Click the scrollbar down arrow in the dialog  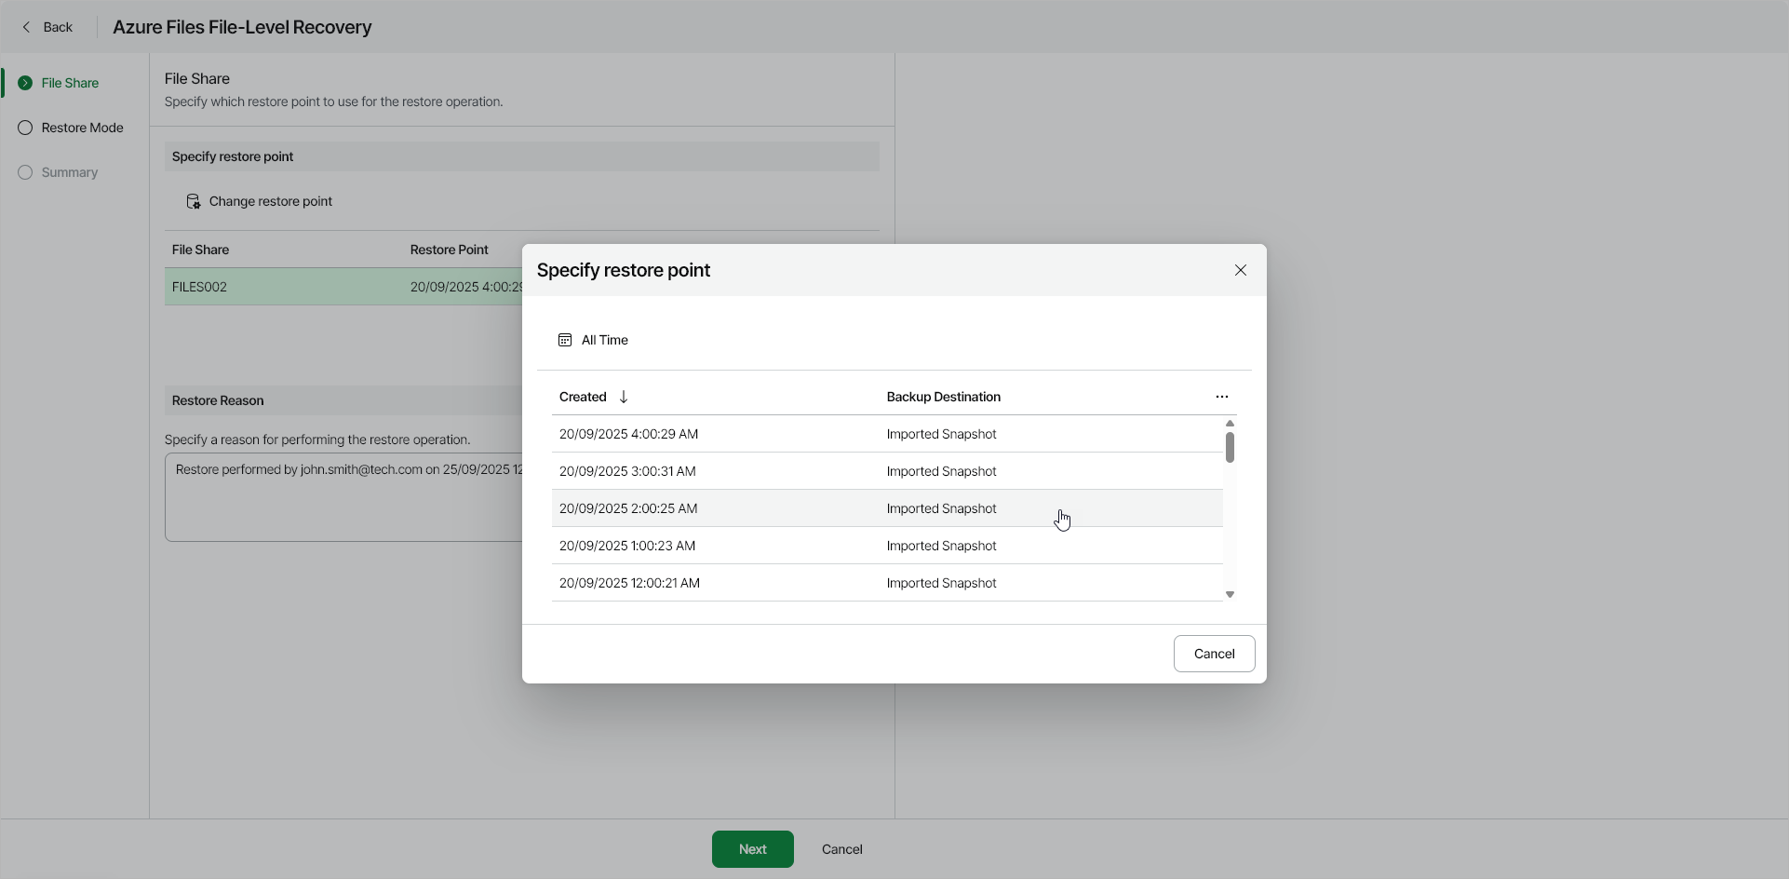1230,593
